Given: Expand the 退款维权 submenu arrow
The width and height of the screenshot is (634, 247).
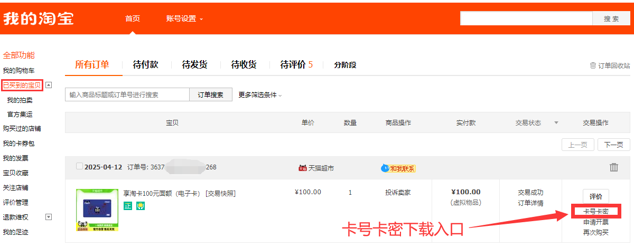Looking at the screenshot, I should pos(48,216).
